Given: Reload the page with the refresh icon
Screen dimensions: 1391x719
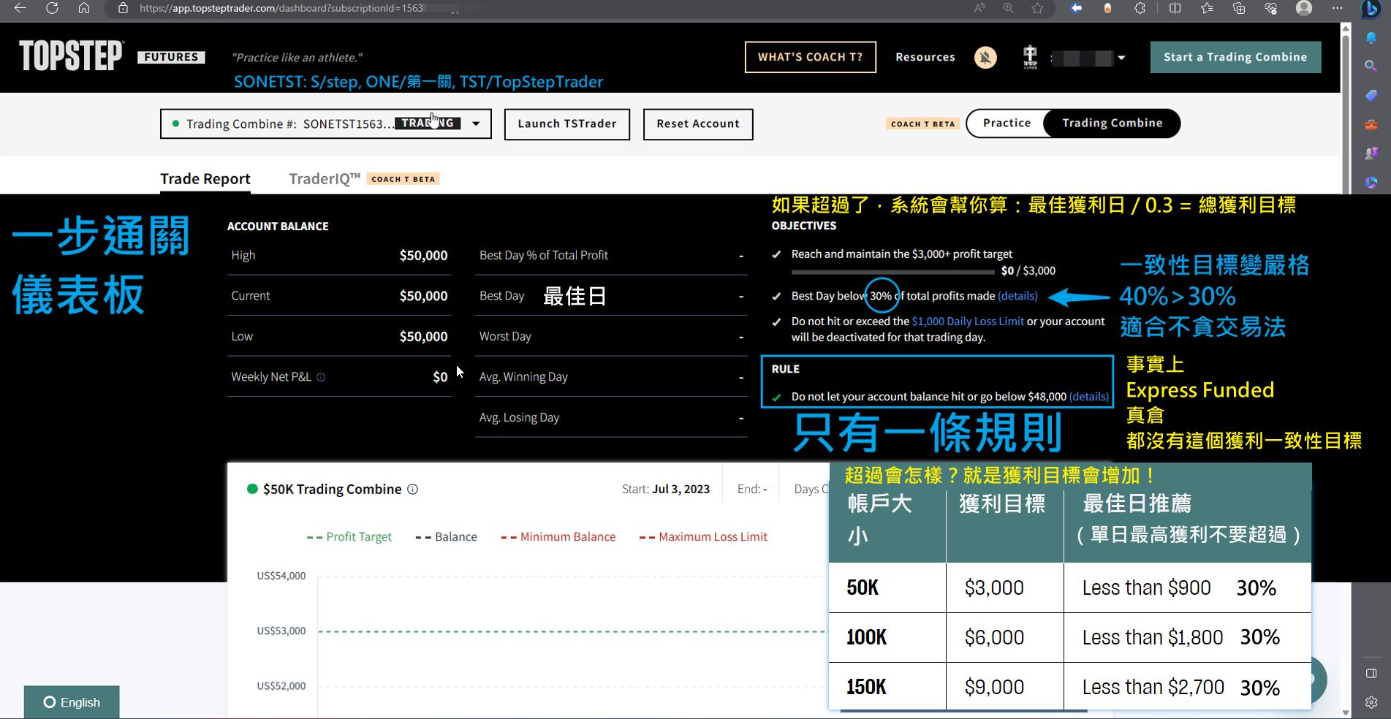Looking at the screenshot, I should pos(52,8).
